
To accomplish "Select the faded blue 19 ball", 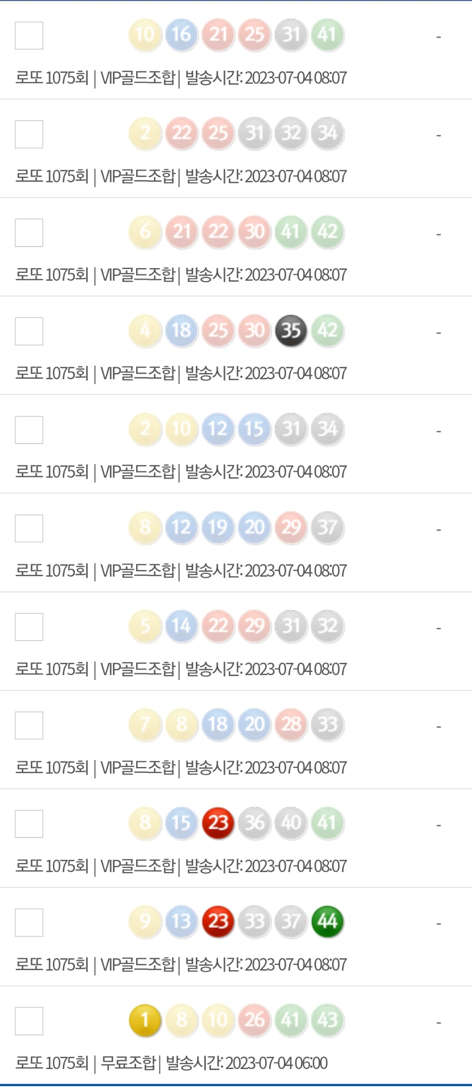I will pos(218,528).
